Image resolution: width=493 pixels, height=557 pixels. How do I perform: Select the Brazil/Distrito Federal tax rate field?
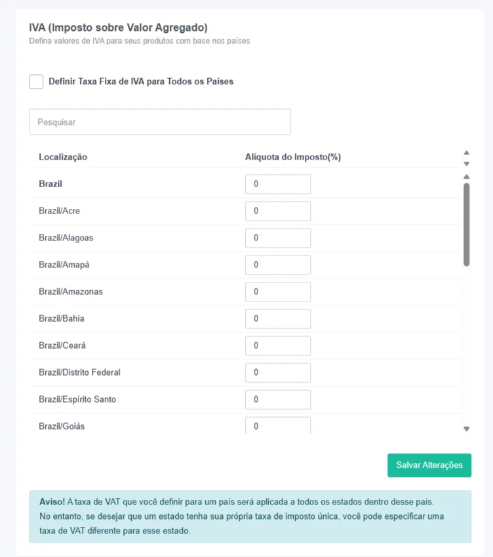(x=278, y=372)
